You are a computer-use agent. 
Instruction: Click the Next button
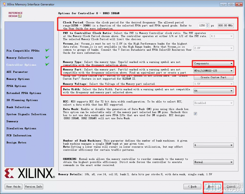click(x=212, y=186)
